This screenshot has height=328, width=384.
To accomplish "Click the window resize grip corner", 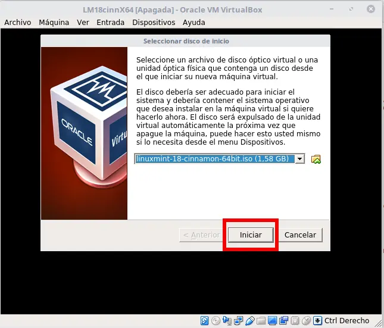I will (x=379, y=323).
